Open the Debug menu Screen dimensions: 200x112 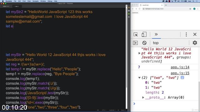pyautogui.click(x=50, y=1)
